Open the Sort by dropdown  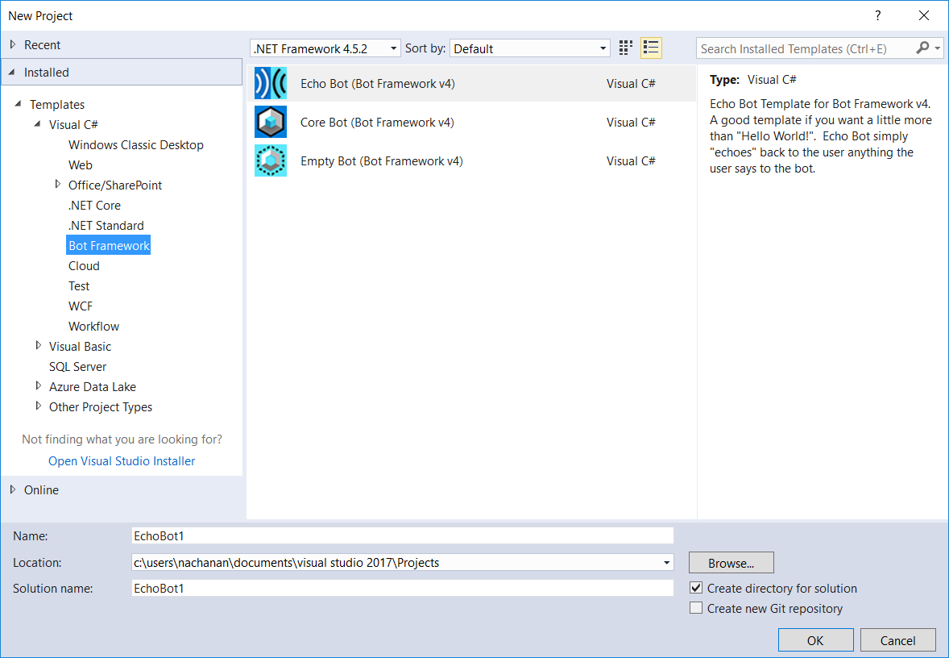529,48
